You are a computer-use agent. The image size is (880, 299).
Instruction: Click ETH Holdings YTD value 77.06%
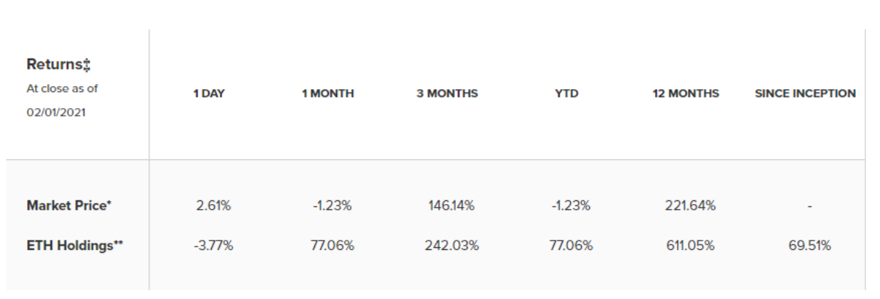pyautogui.click(x=571, y=246)
